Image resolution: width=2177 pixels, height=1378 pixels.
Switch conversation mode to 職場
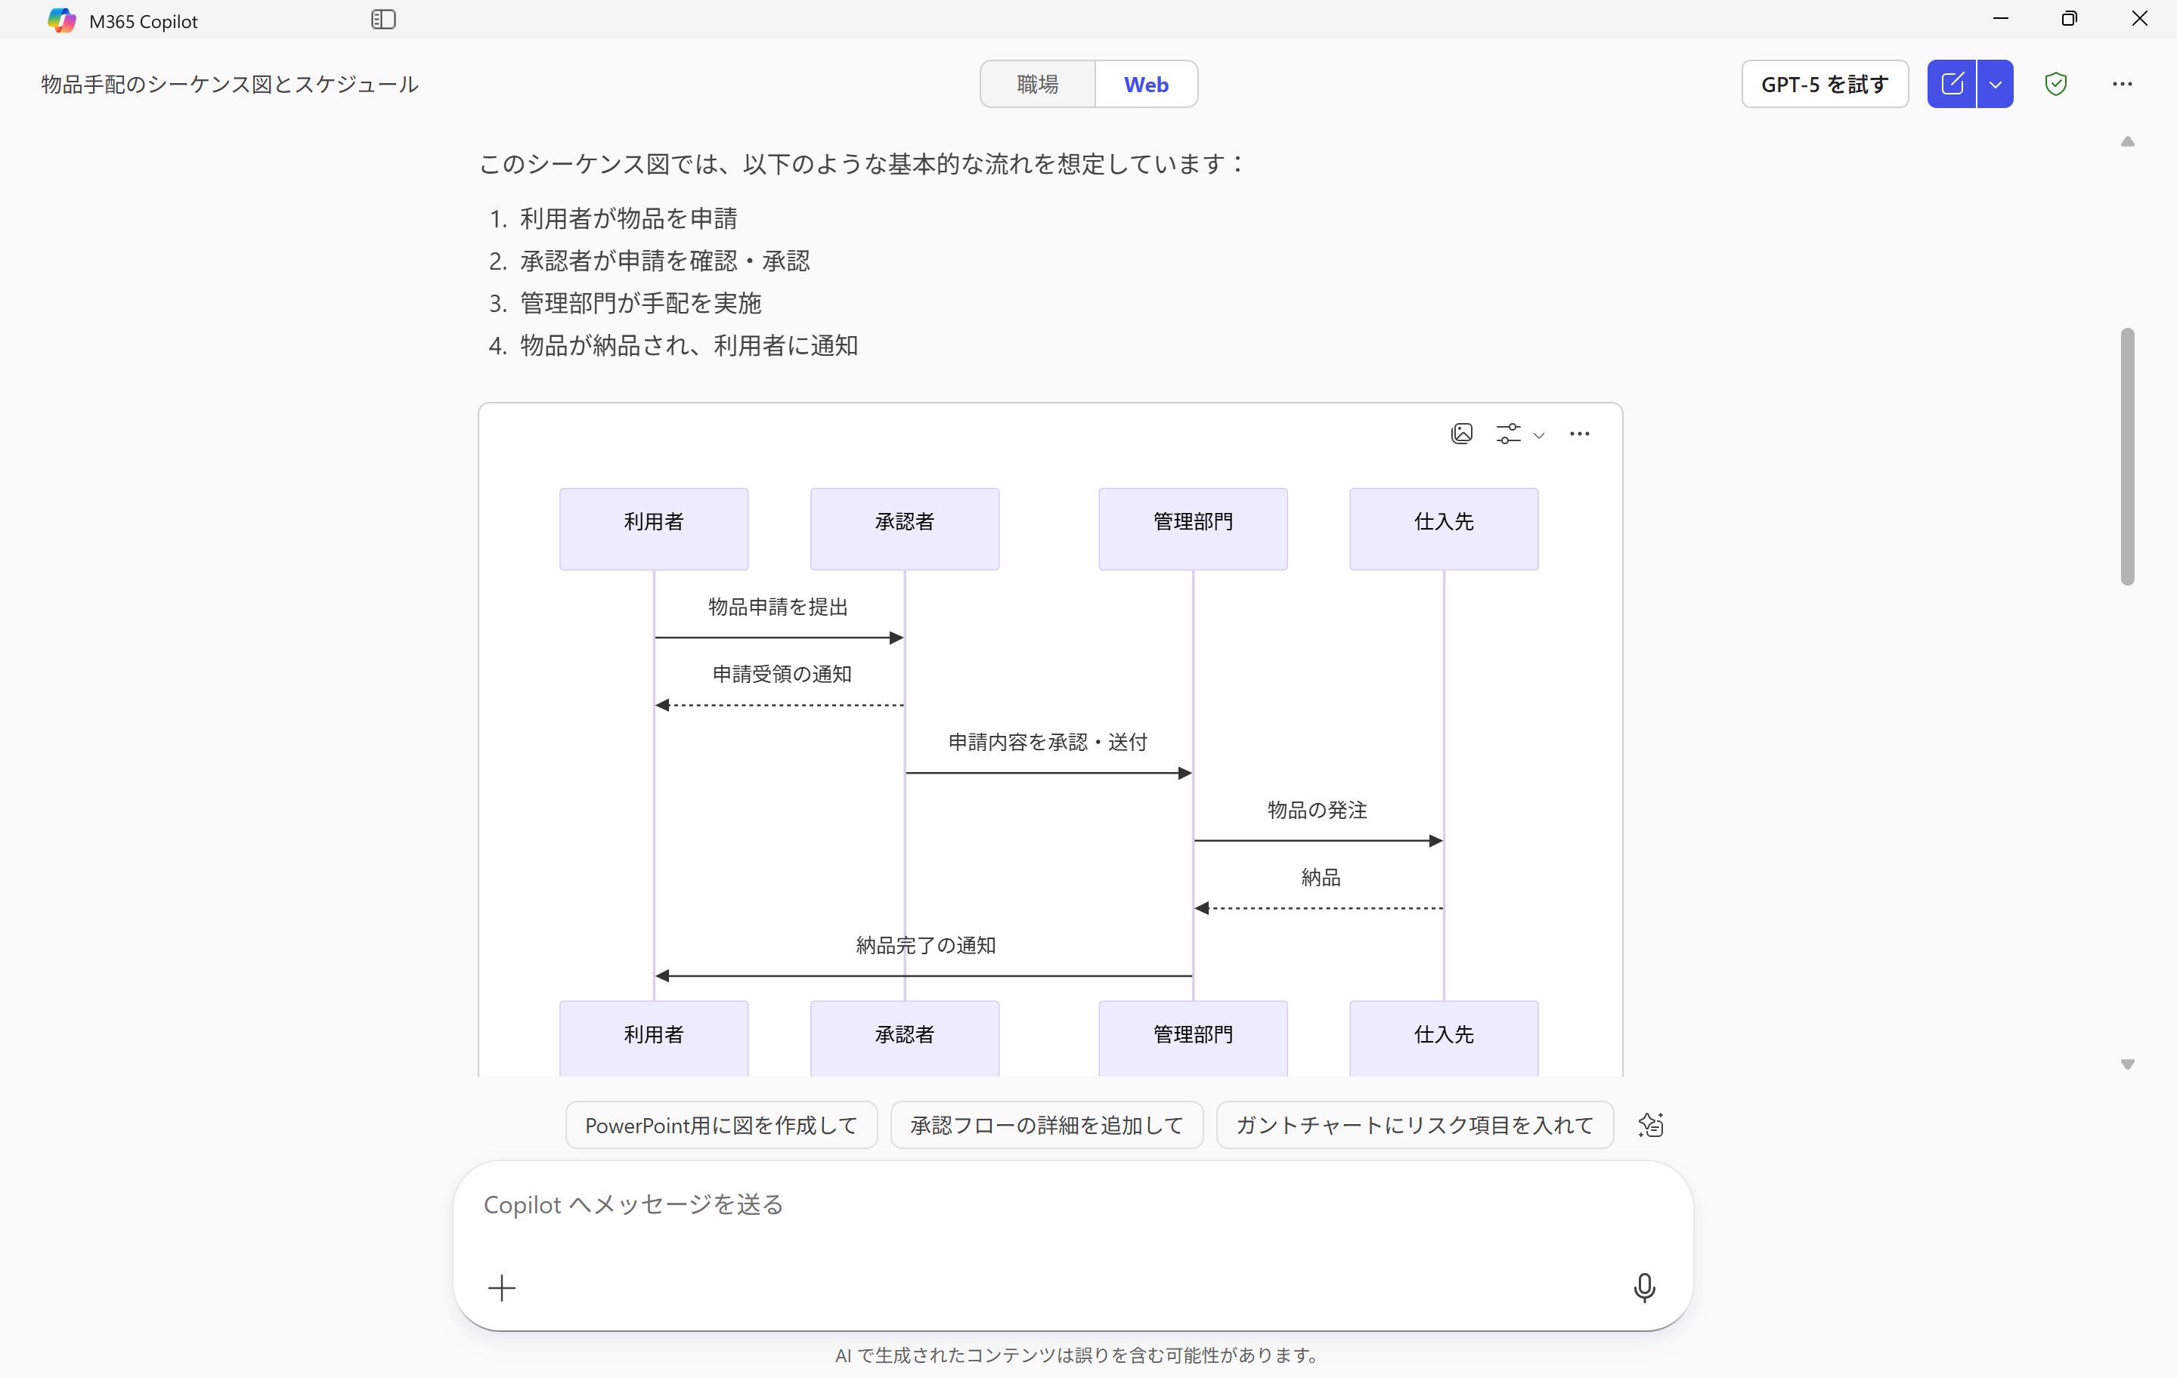click(x=1037, y=83)
